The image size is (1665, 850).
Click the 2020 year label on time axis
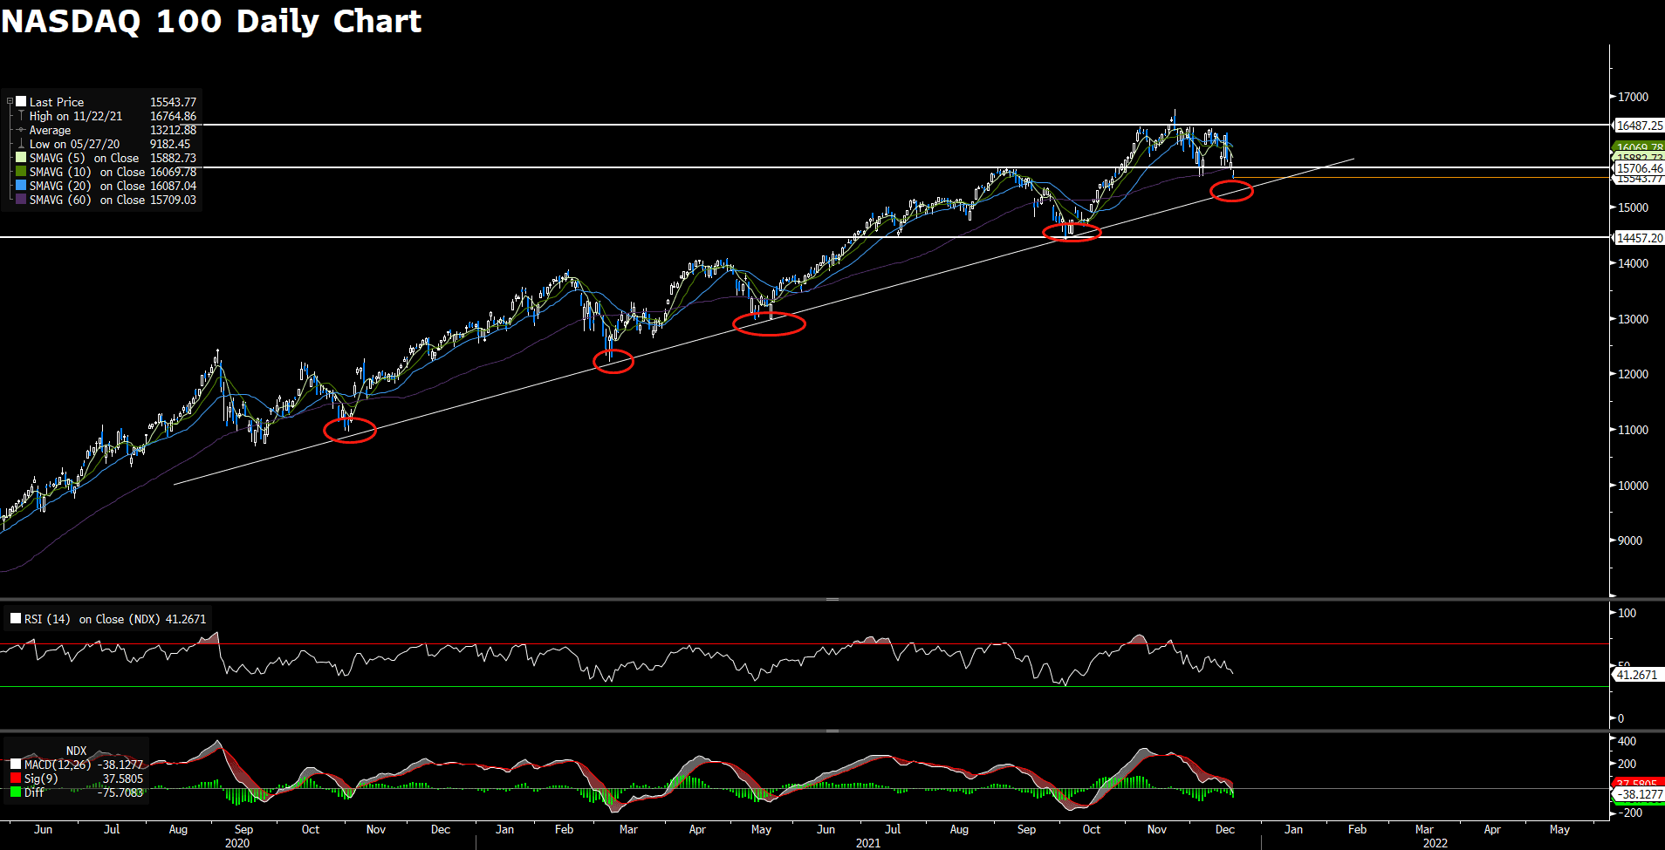[x=237, y=843]
